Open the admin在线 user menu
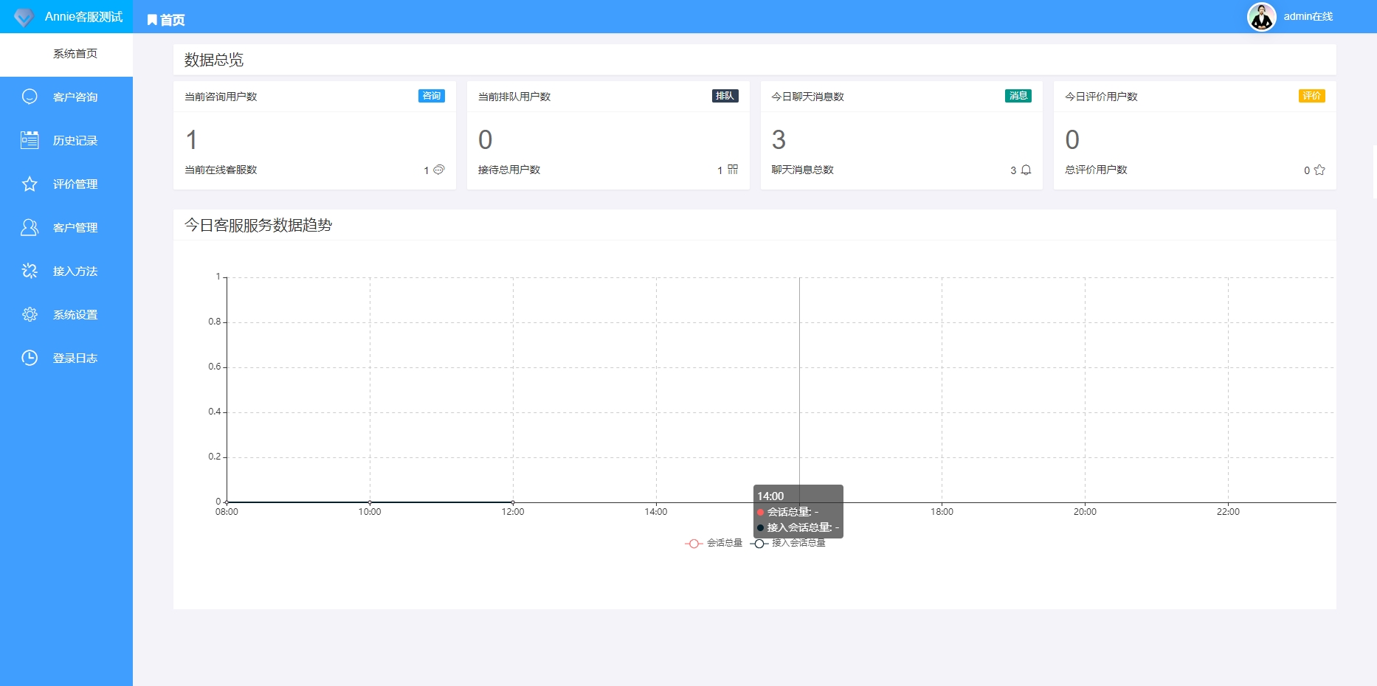 (x=1308, y=16)
